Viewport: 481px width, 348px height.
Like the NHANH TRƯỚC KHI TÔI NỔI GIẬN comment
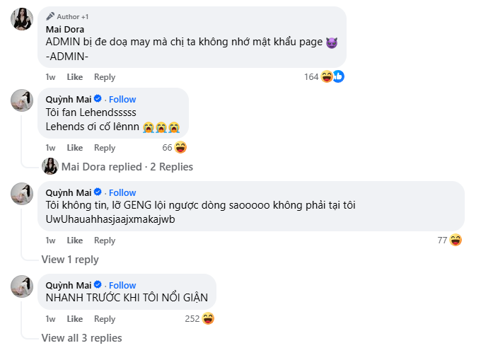[x=75, y=319]
